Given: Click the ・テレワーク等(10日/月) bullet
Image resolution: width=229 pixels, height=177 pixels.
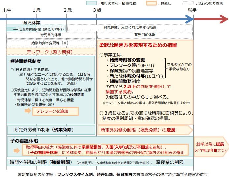Looking at the screenshot, I should tap(130, 65).
